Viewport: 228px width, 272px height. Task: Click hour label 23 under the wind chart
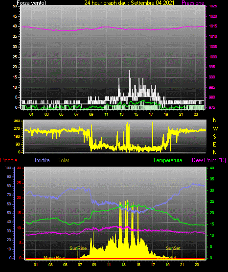[x=196, y=114]
